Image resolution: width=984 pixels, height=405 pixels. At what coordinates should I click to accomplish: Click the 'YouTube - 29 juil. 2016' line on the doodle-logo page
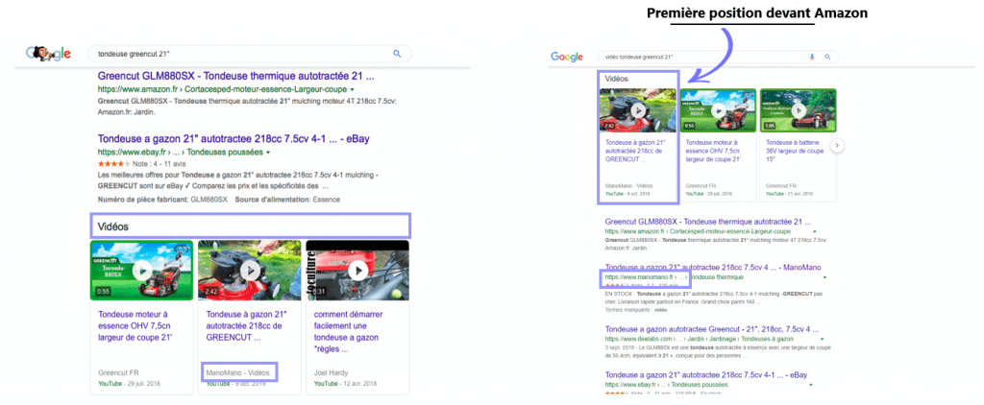tap(131, 383)
